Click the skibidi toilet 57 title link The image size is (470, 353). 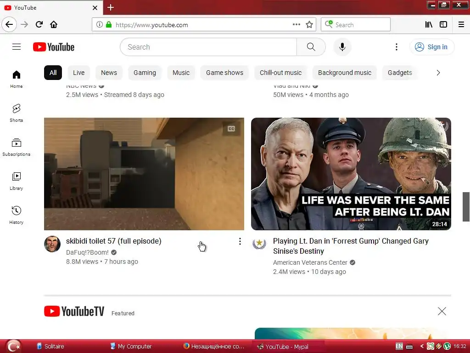click(x=114, y=241)
